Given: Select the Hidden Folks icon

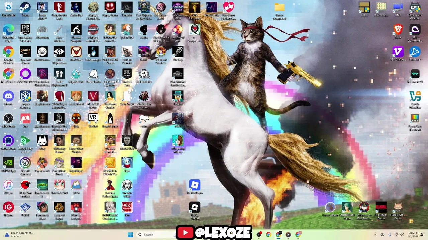Looking at the screenshot, I should pyautogui.click(x=144, y=76).
